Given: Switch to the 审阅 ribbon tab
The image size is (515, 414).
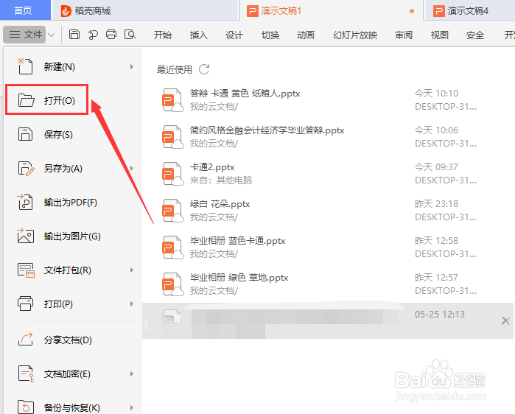Looking at the screenshot, I should (x=404, y=35).
